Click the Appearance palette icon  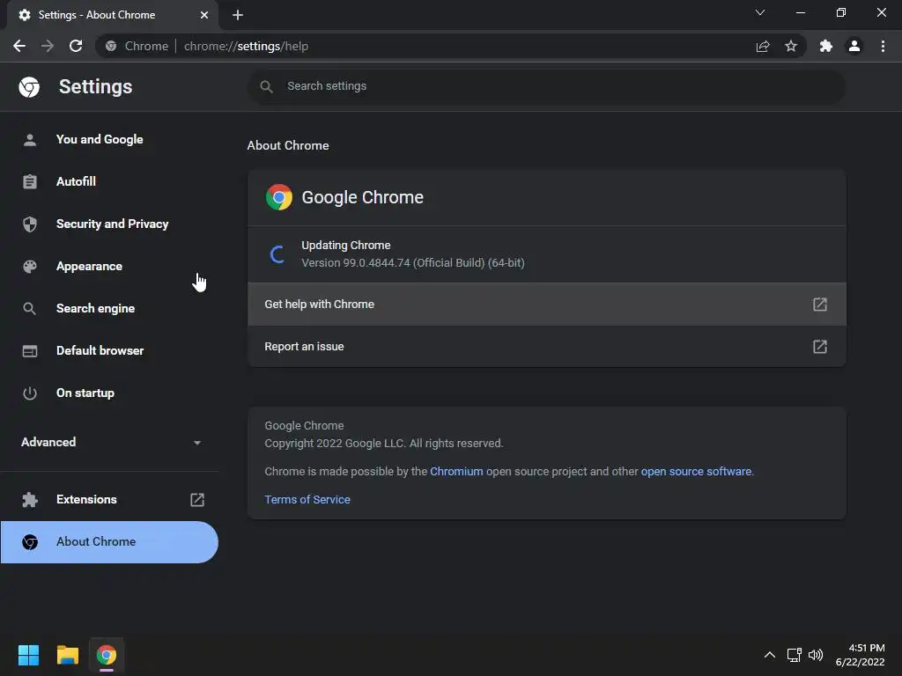pyautogui.click(x=30, y=266)
